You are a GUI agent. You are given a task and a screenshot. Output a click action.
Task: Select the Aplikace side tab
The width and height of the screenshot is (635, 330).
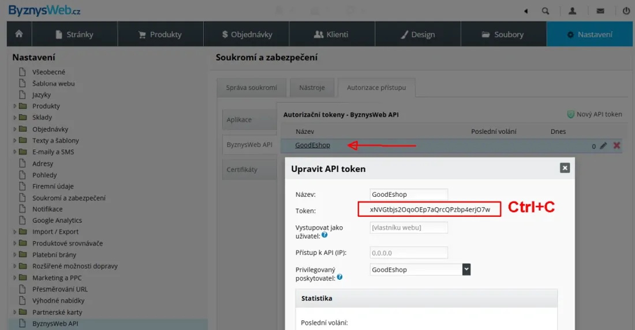pyautogui.click(x=249, y=119)
